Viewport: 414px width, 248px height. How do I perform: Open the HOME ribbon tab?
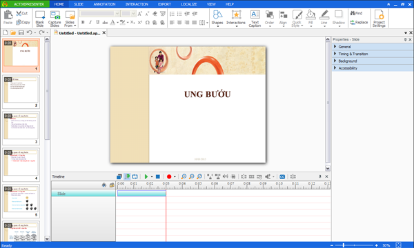tap(59, 4)
